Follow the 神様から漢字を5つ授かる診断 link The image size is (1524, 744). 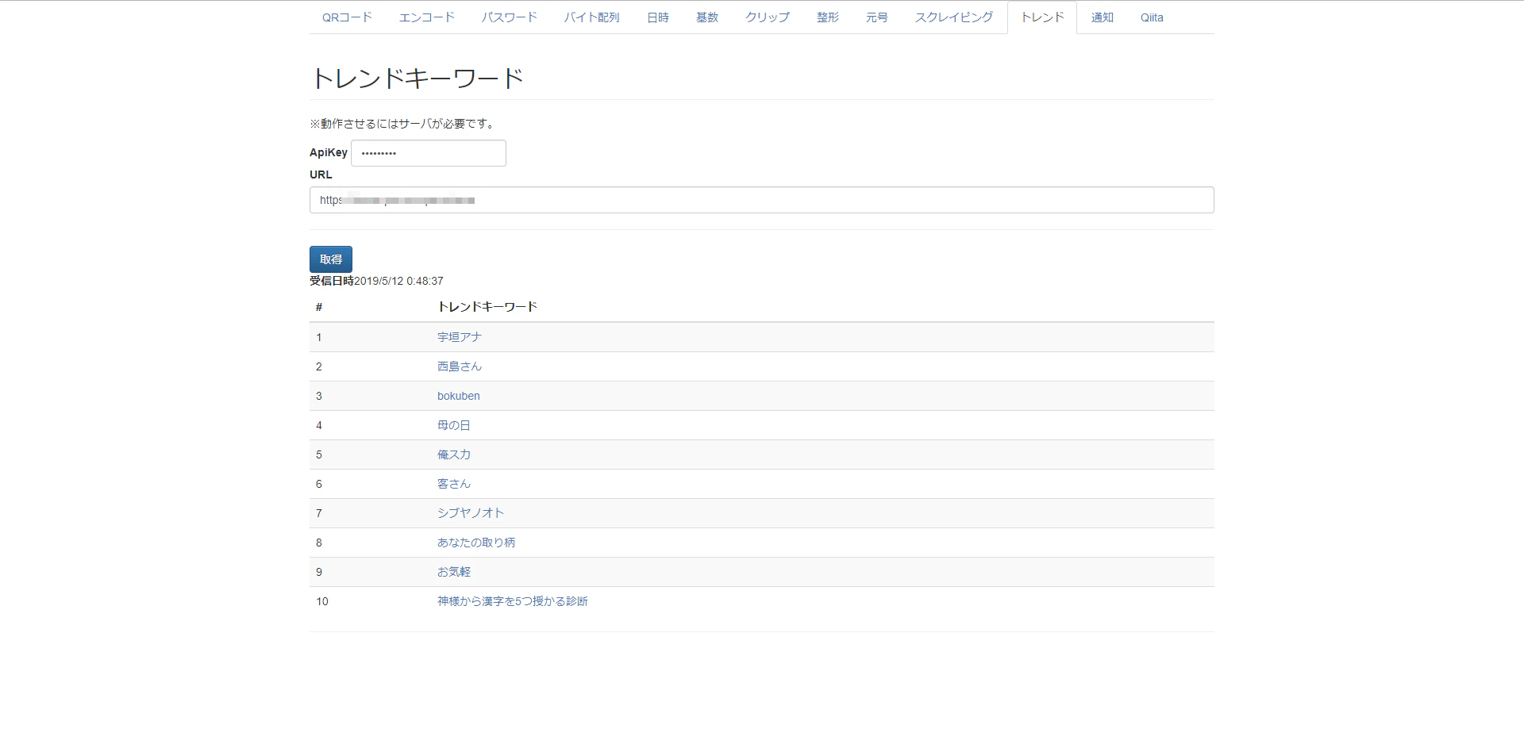click(x=513, y=601)
